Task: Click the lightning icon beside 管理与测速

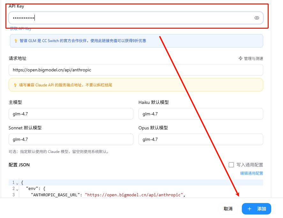Action: (241, 58)
